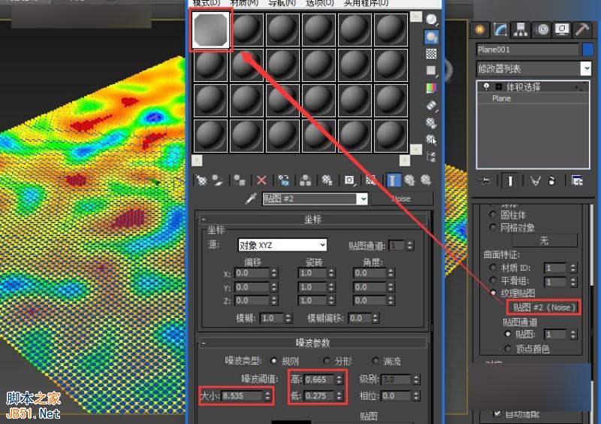Select the 圆柱体 radio button
Image resolution: width=601 pixels, height=424 pixels.
pos(494,214)
